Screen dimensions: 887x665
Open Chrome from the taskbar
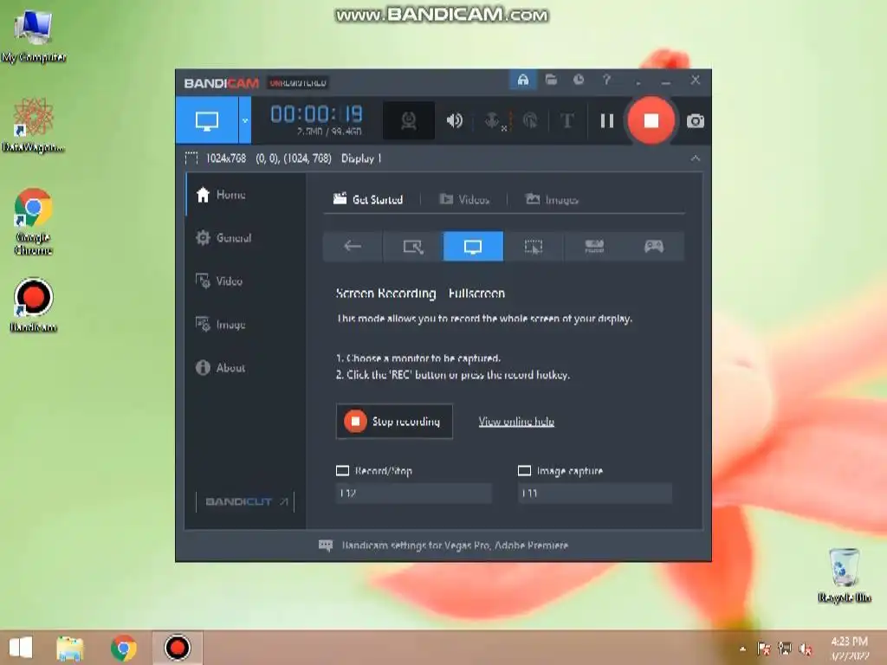point(123,648)
